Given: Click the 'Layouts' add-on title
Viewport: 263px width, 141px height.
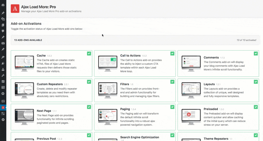Looking at the screenshot, I should click(209, 84).
